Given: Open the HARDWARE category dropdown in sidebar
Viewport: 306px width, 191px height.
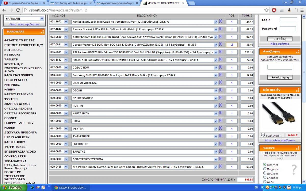Looking at the screenshot, I should [24, 19].
